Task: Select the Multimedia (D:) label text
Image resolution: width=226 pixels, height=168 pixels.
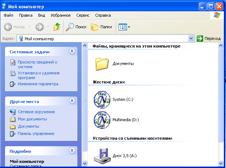Action: (x=126, y=120)
